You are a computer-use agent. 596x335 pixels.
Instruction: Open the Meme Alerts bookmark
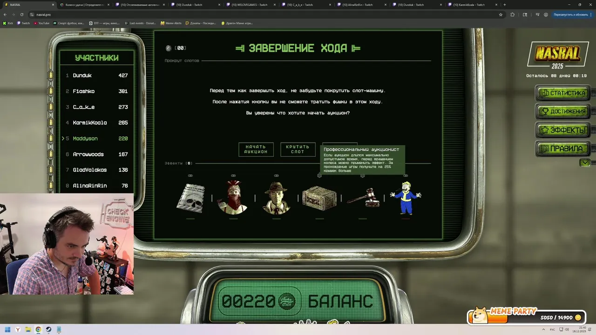[171, 23]
